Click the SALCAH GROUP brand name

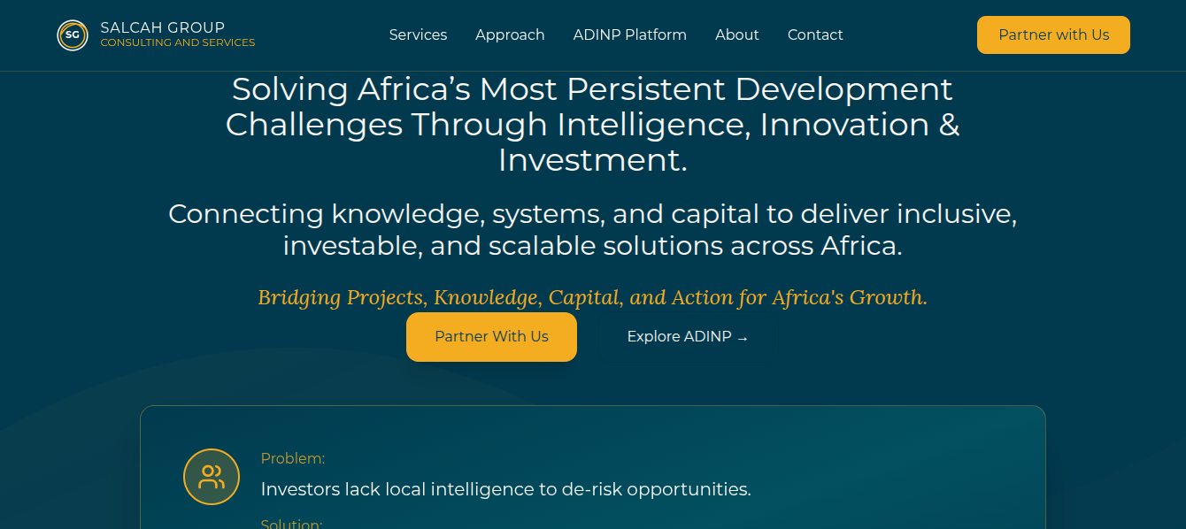click(163, 27)
